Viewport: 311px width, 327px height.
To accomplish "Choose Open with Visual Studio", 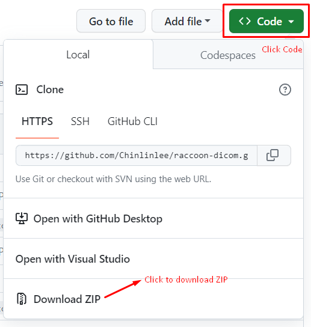I will [153, 258].
